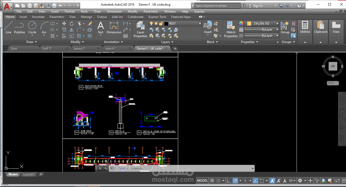Click Sign In to Autodesk account

[x=258, y=6]
